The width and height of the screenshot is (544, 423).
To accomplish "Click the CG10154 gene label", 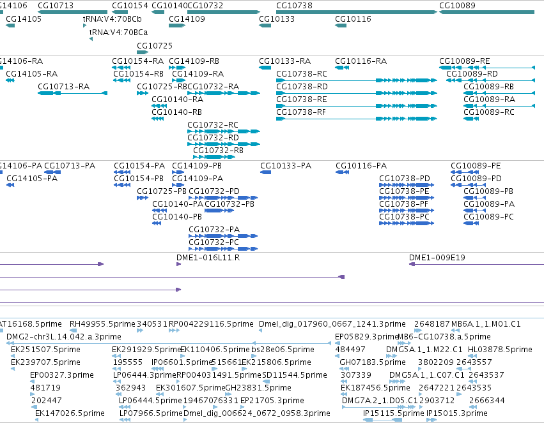I will point(130,6).
